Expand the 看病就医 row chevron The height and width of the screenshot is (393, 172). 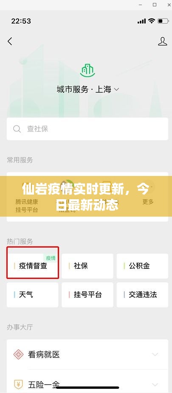(x=155, y=354)
